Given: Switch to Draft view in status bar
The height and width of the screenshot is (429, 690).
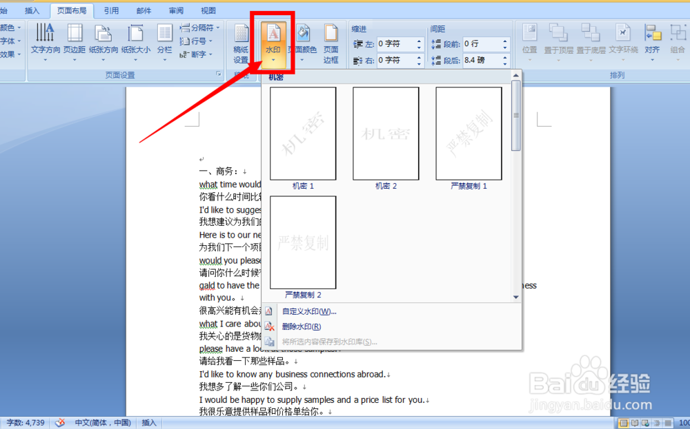Looking at the screenshot, I should pos(667,423).
